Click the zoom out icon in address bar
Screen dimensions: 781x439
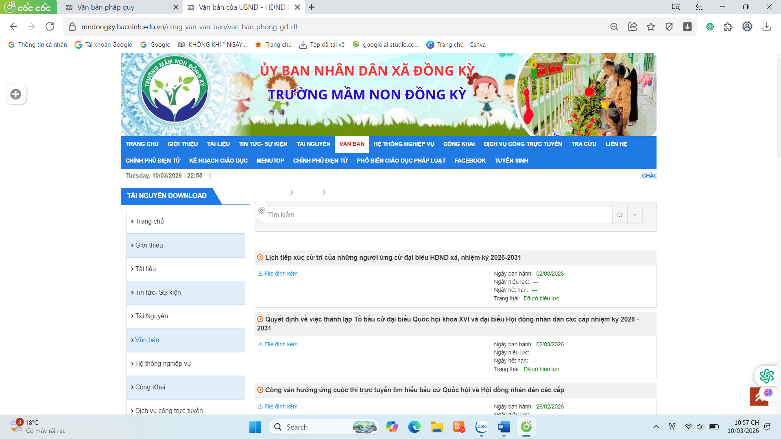pyautogui.click(x=614, y=27)
